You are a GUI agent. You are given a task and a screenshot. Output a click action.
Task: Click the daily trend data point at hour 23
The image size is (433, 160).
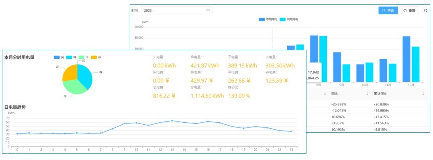[x=291, y=131]
